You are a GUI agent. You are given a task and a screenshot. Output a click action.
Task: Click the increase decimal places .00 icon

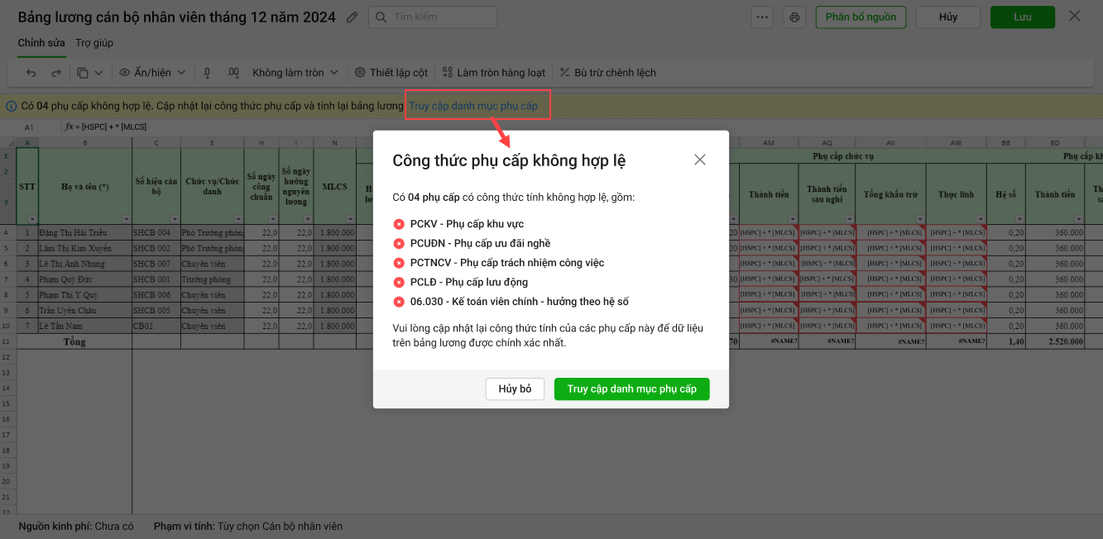coord(233,73)
